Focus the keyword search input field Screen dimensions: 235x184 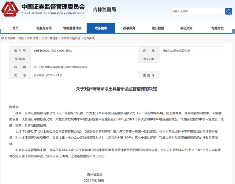point(198,11)
